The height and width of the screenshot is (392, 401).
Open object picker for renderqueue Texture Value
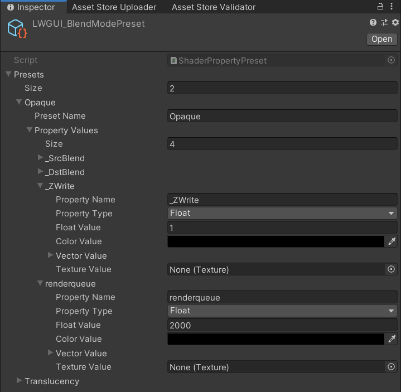coord(391,367)
